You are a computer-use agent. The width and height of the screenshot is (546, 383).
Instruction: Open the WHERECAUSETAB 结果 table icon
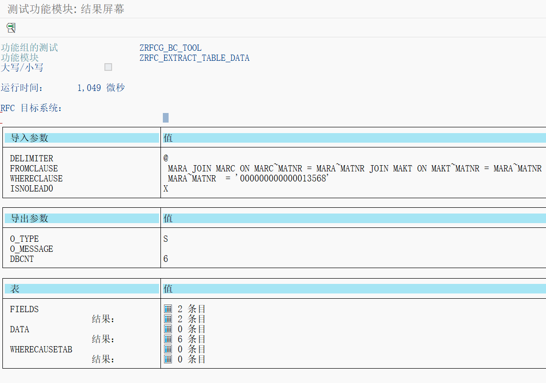click(168, 359)
